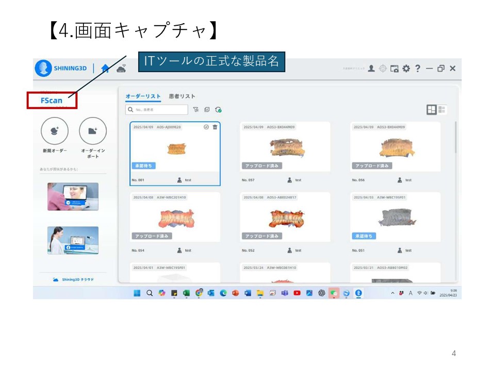Viewport: 495px width, 371px height.
Task: Click the filter icon beside the search box
Action: 195,110
